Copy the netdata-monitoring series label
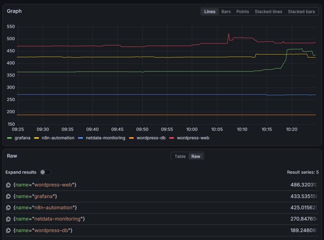Viewport: 324px width, 240px height. (8, 219)
